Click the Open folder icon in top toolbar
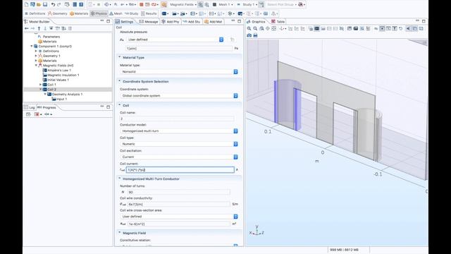 coord(39,4)
